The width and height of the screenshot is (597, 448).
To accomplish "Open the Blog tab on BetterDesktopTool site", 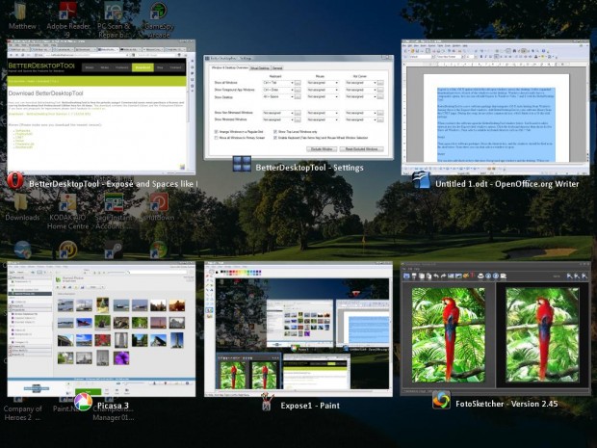I will click(x=160, y=67).
